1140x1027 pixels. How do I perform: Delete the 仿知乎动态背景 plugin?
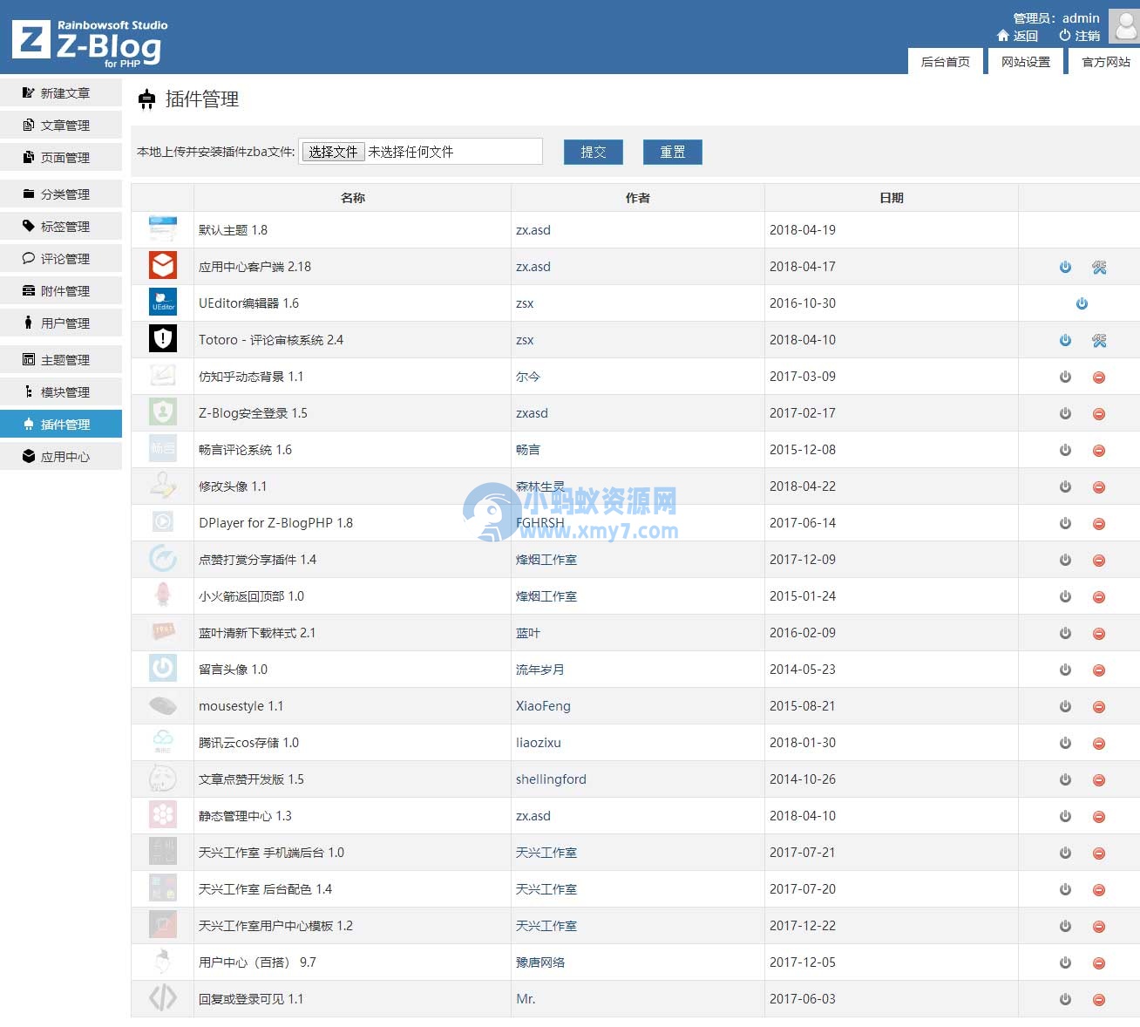[x=1098, y=377]
